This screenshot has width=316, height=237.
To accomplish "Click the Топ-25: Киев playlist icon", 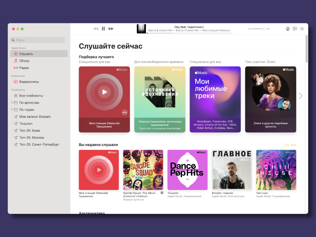I will click(16, 131).
